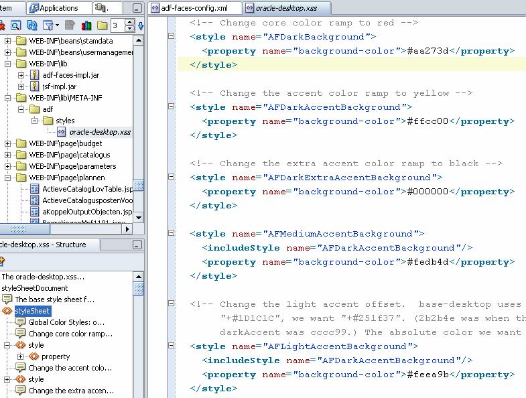526x398 pixels.
Task: Switch to the Applications tab
Action: point(58,8)
